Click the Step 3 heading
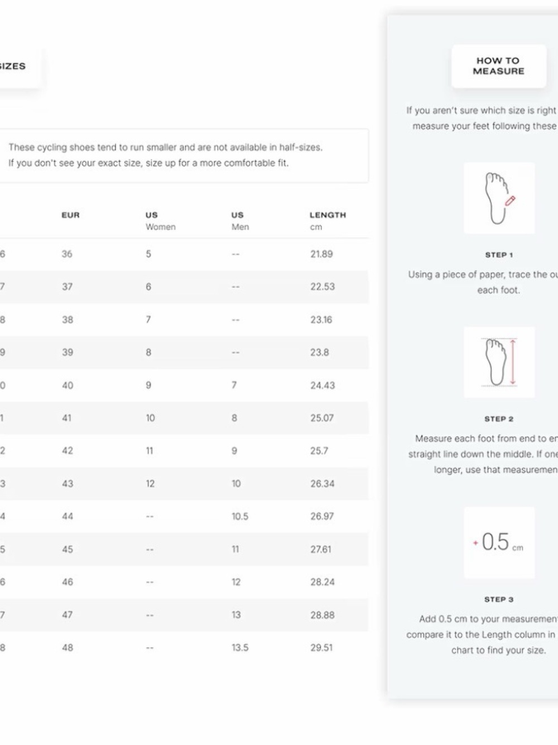Image resolution: width=558 pixels, height=745 pixels. (x=499, y=599)
